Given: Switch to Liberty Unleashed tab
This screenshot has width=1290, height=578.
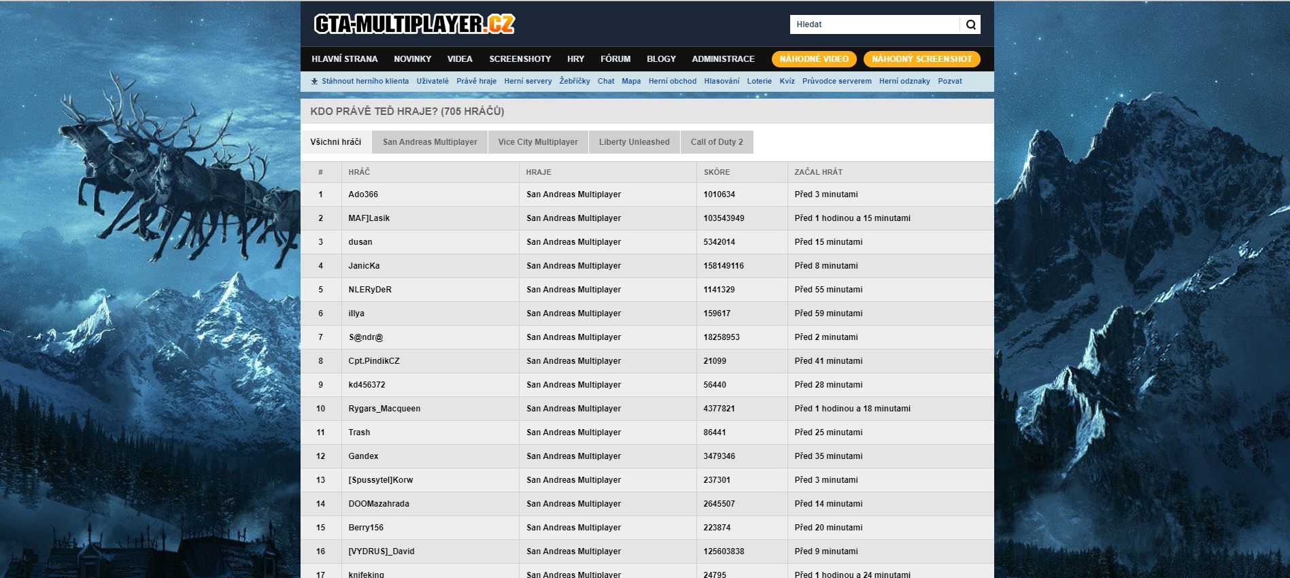Looking at the screenshot, I should pos(634,142).
